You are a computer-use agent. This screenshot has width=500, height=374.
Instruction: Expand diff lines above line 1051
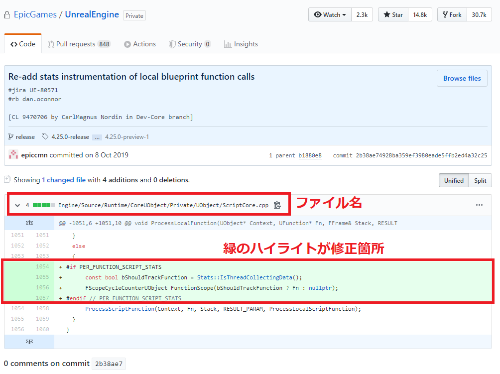[x=29, y=223]
